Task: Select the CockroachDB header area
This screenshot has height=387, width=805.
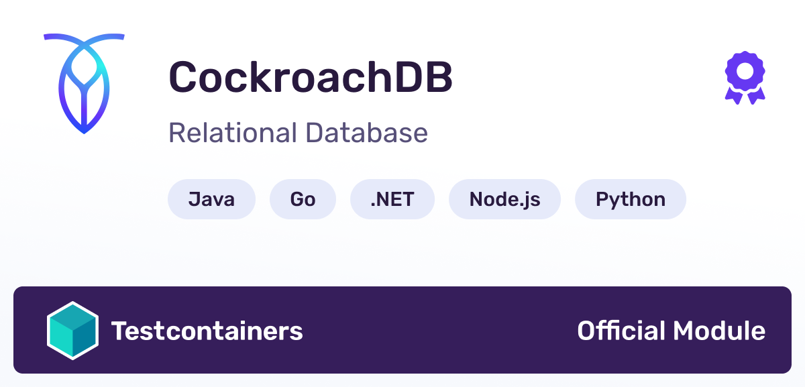Action: [x=311, y=76]
